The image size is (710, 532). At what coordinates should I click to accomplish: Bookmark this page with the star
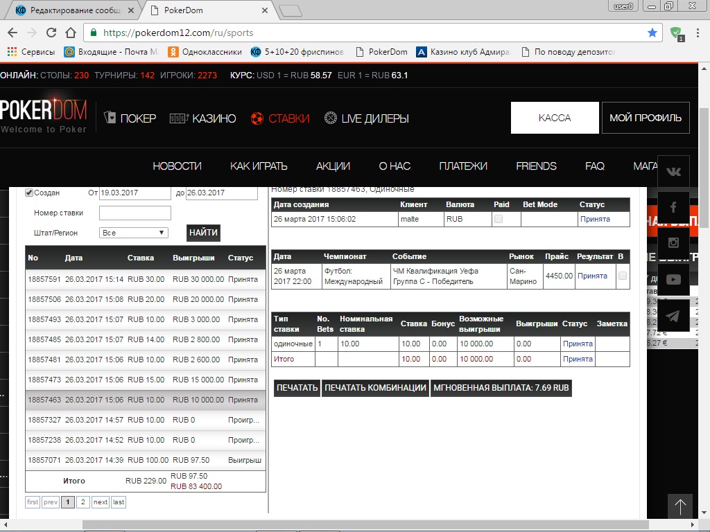[652, 33]
